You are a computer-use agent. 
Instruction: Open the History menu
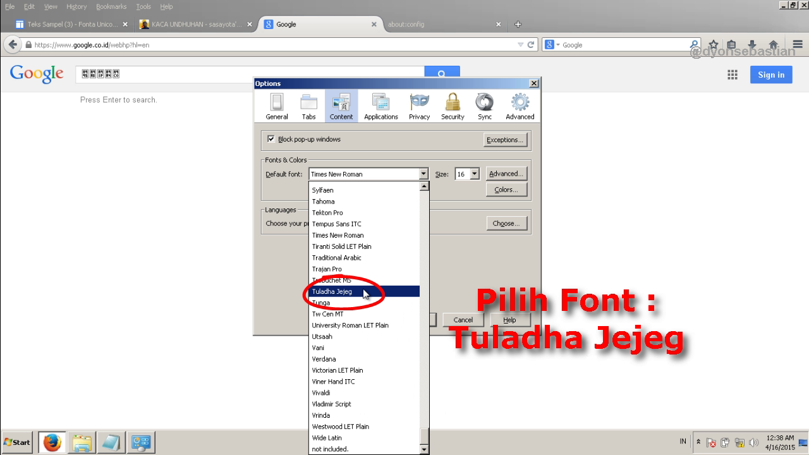coord(76,6)
